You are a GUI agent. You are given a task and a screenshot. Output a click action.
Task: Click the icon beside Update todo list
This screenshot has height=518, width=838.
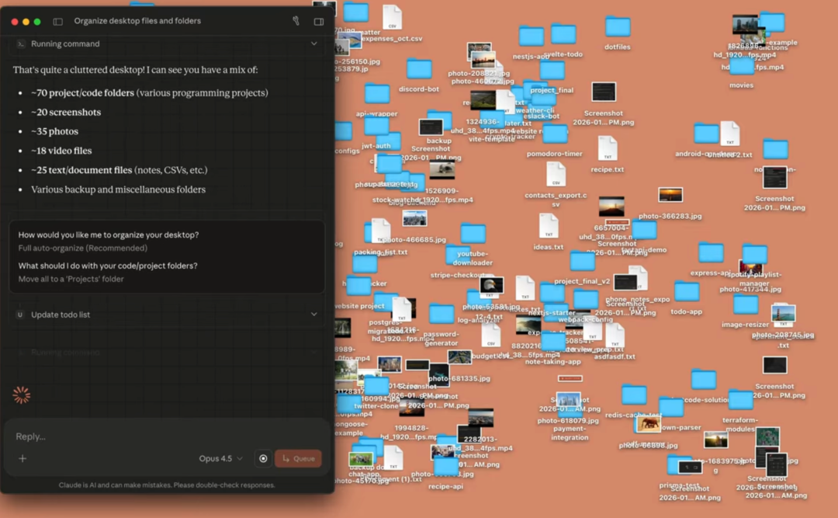click(20, 315)
